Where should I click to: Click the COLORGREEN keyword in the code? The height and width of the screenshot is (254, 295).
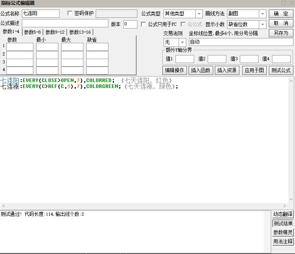click(x=102, y=86)
